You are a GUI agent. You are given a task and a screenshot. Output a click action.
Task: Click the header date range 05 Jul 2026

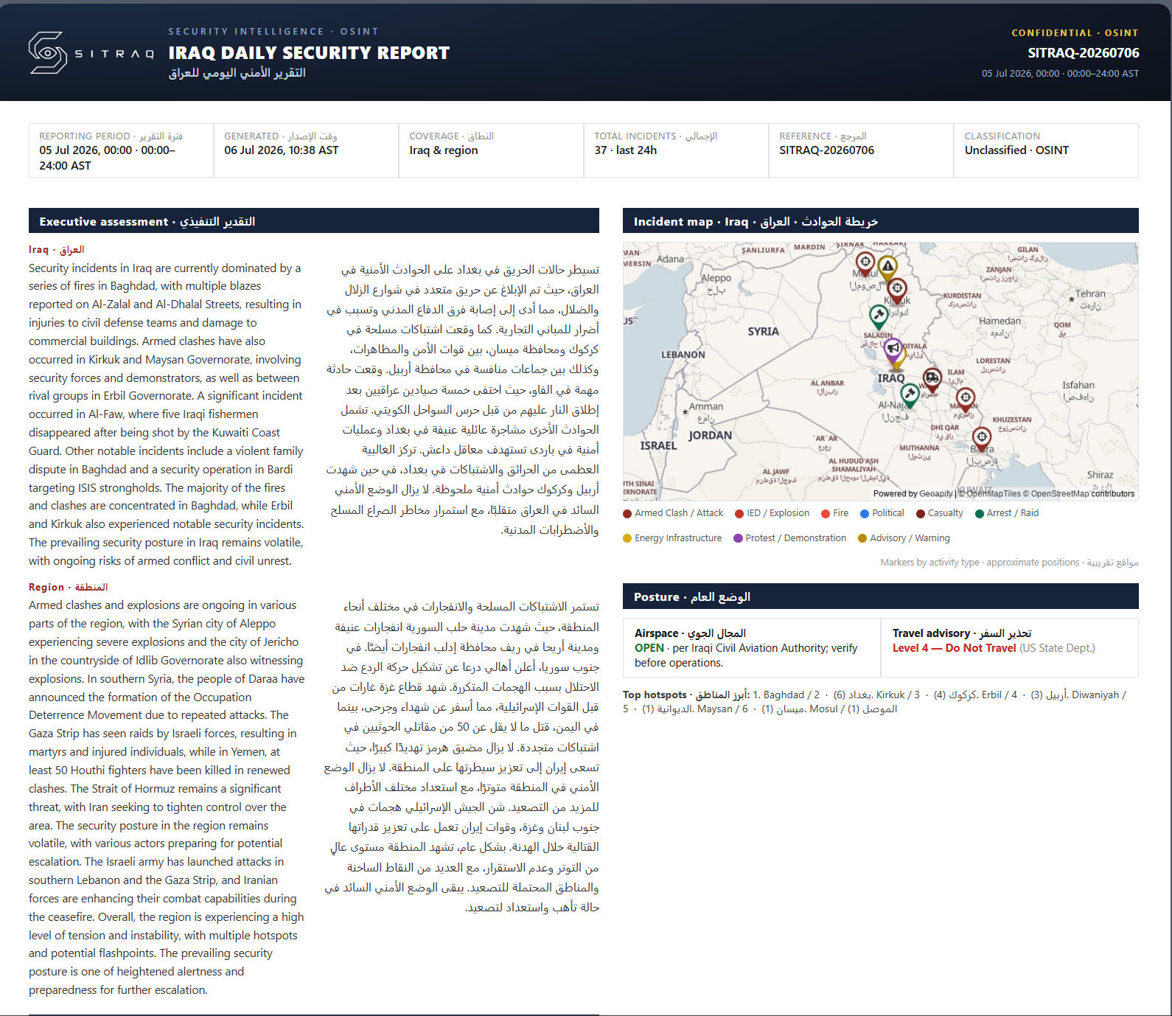[1060, 74]
